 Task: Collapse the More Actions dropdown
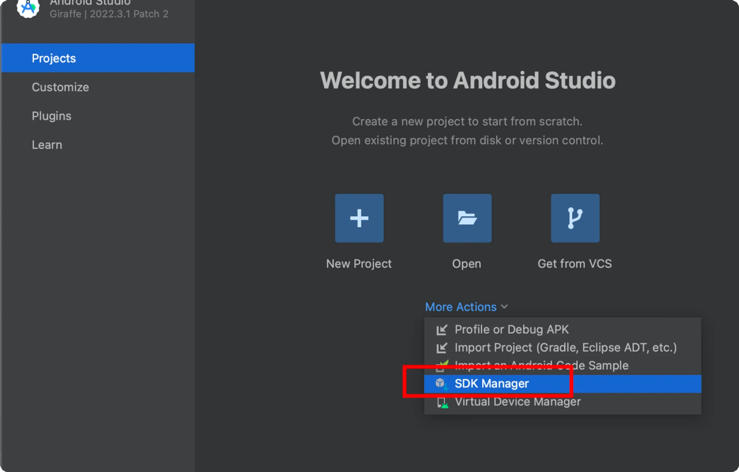pyautogui.click(x=460, y=307)
